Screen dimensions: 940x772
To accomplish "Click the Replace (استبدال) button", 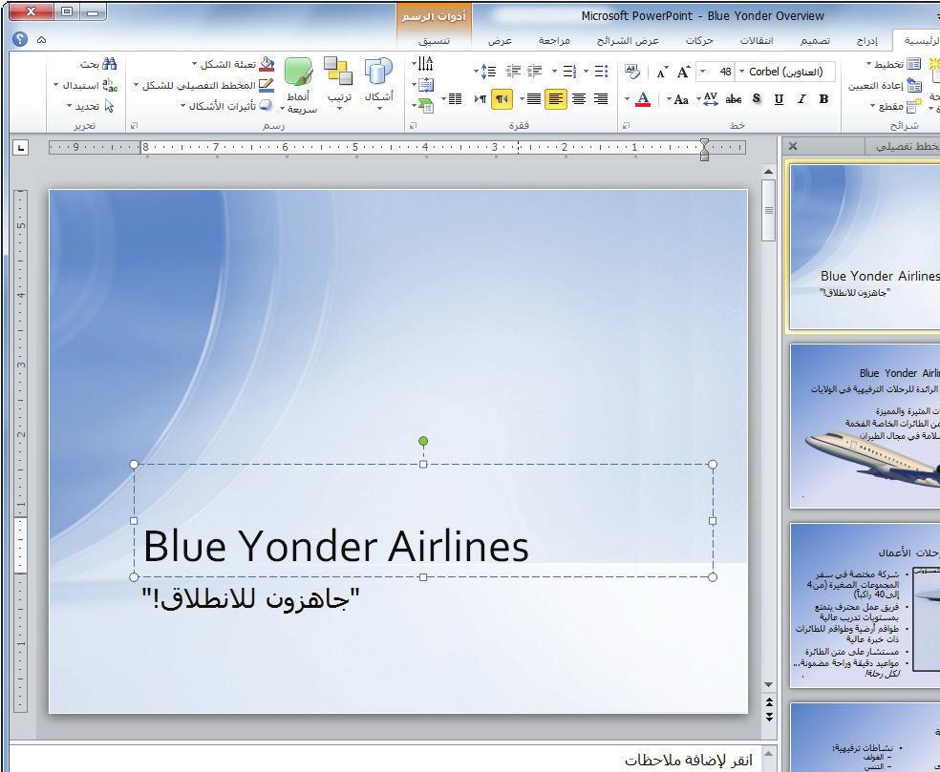I will click(x=86, y=85).
